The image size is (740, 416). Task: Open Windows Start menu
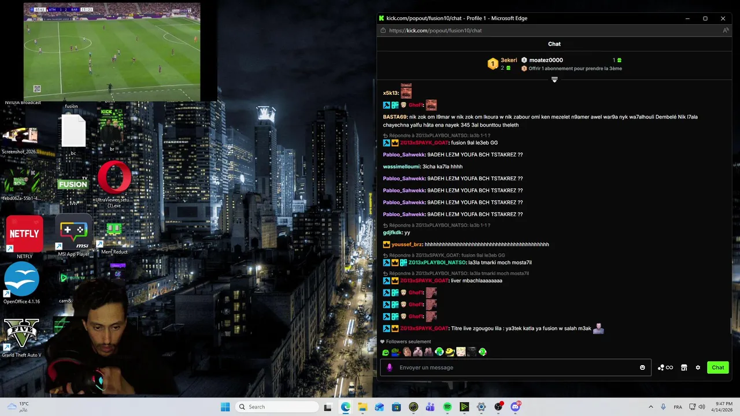[225, 407]
